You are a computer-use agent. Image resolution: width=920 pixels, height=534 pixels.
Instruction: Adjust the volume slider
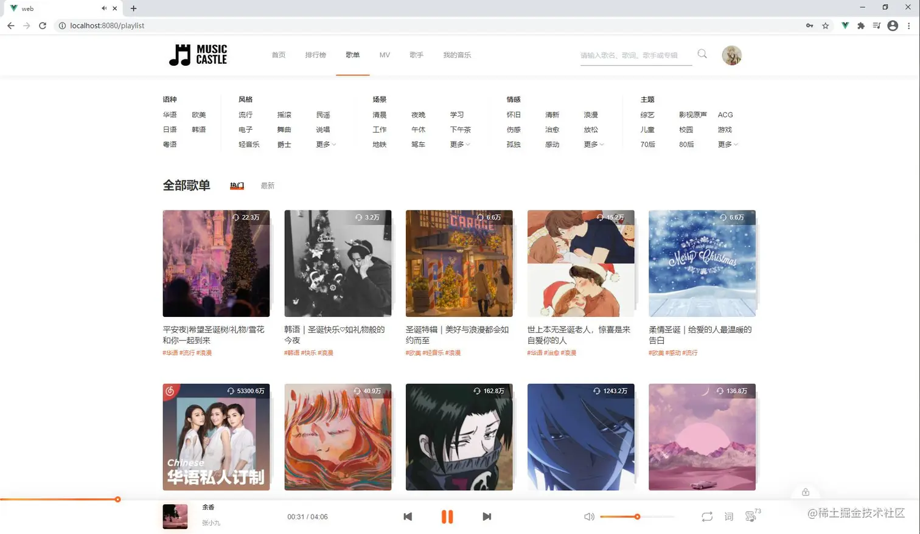point(637,516)
